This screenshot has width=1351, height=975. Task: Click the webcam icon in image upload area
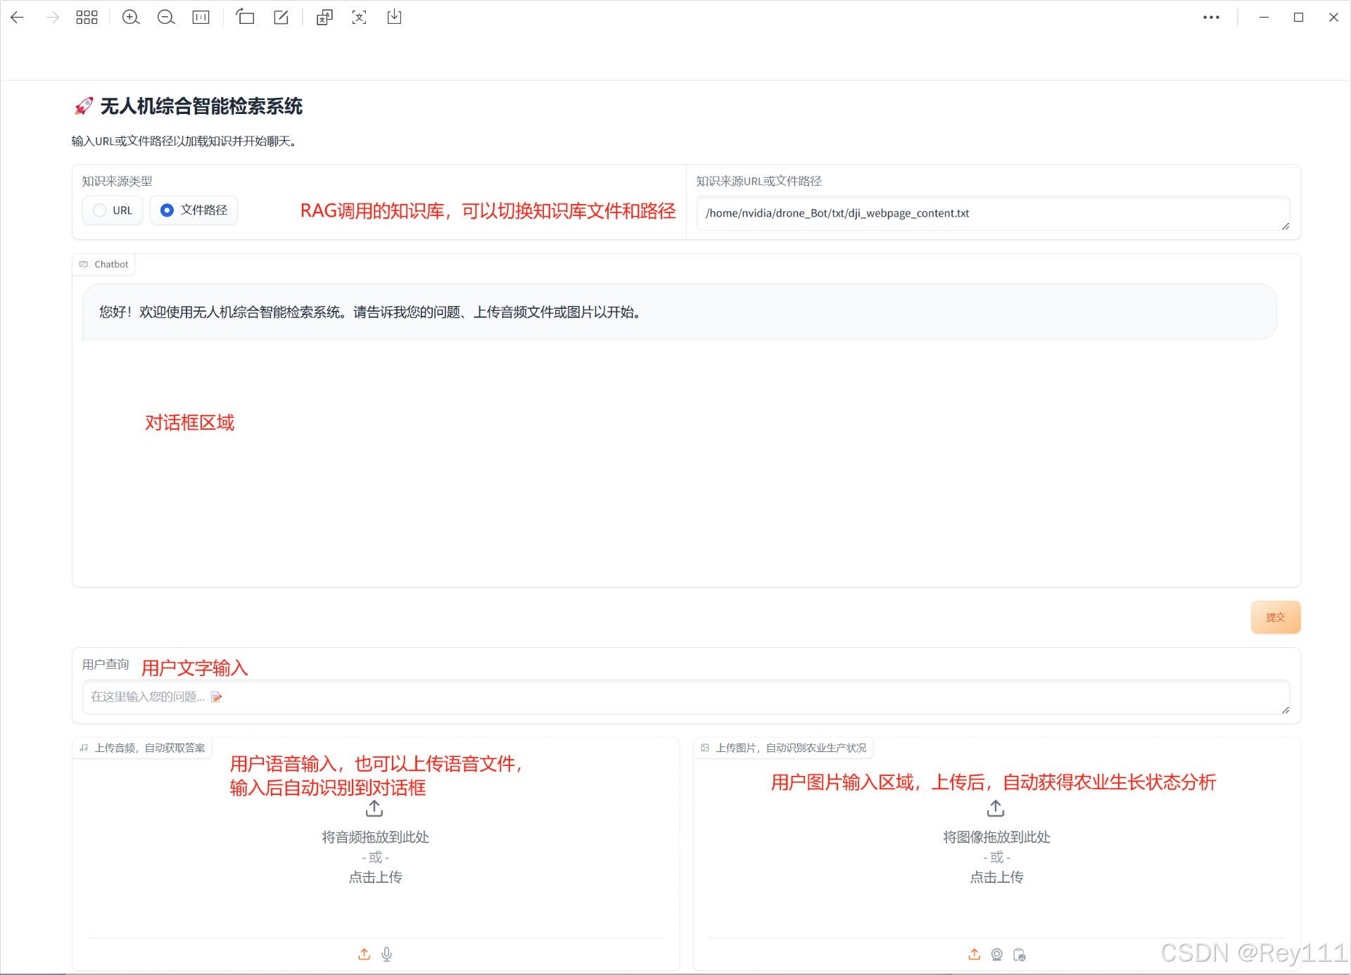(x=996, y=955)
